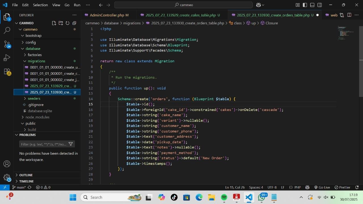The width and height of the screenshot is (363, 204).
Task: Open the problems filter options icon
Action: (x=71, y=144)
